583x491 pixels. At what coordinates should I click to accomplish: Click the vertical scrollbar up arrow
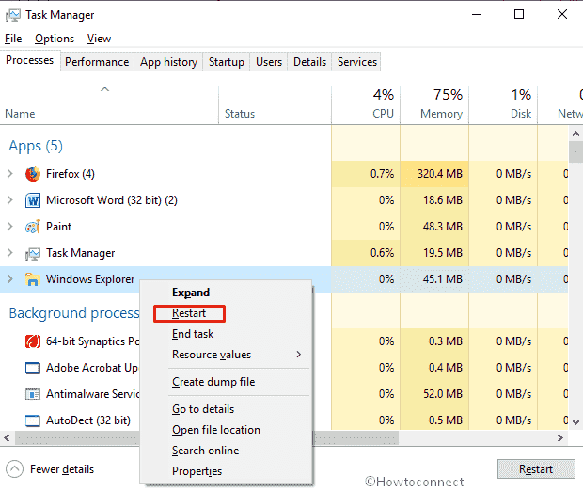575,134
